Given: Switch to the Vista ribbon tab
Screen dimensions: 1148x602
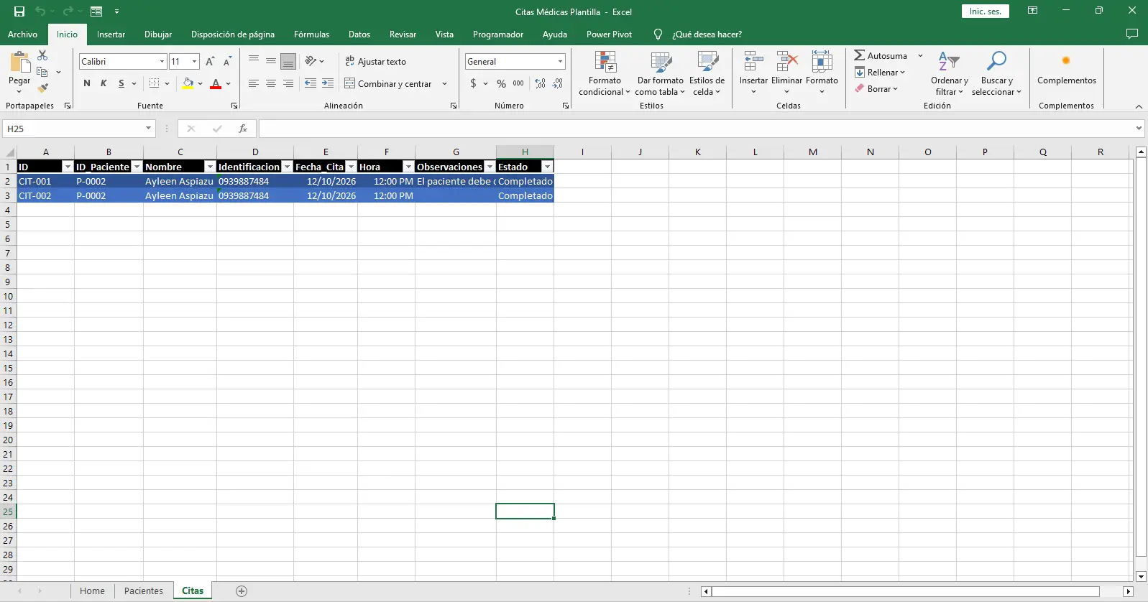Looking at the screenshot, I should click(444, 34).
